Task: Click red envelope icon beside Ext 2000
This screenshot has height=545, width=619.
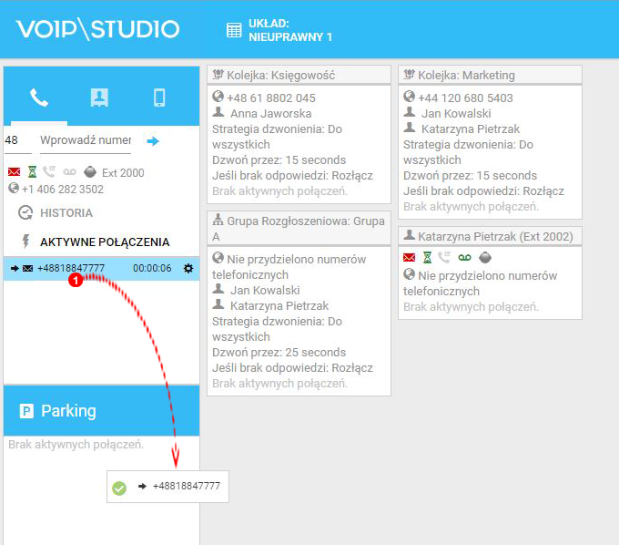Action: pos(15,172)
